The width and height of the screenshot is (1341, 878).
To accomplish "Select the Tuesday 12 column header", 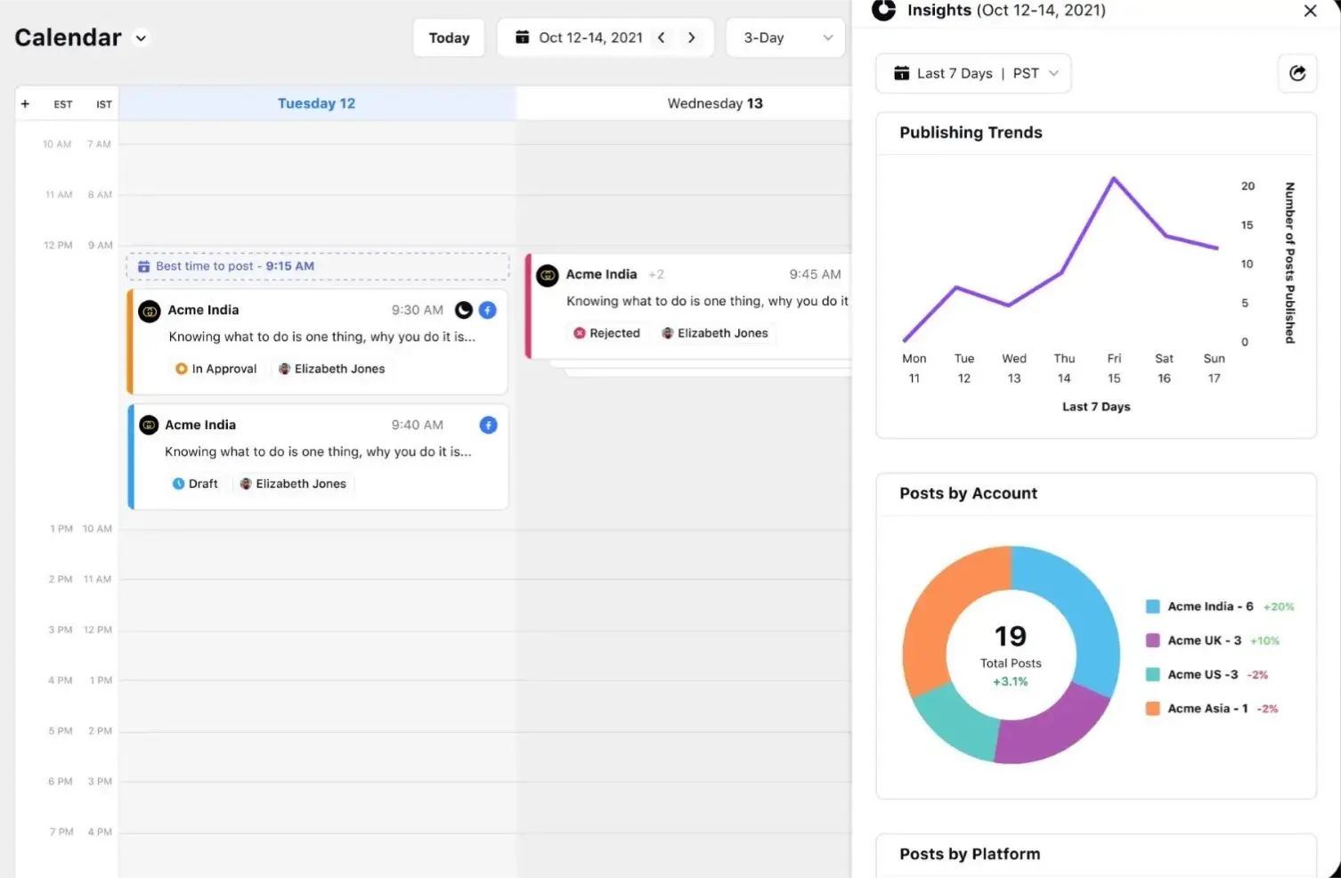I will coord(316,102).
